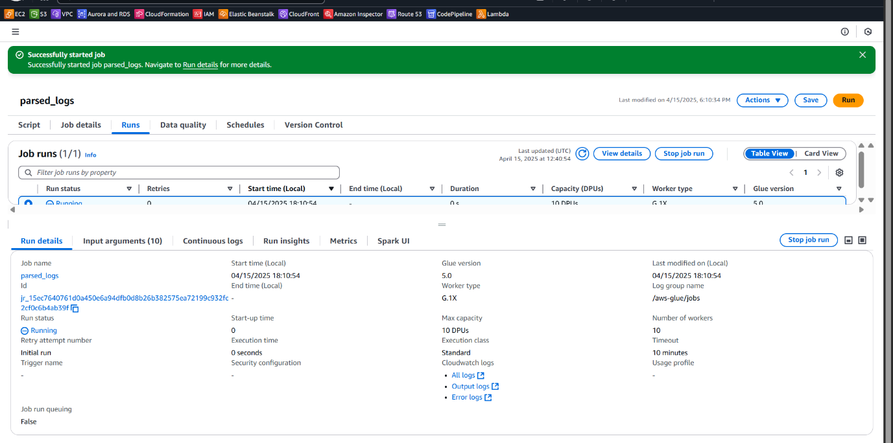Viewport: 893px width, 443px height.
Task: Open the parsed_logs job name link
Action: click(x=40, y=275)
